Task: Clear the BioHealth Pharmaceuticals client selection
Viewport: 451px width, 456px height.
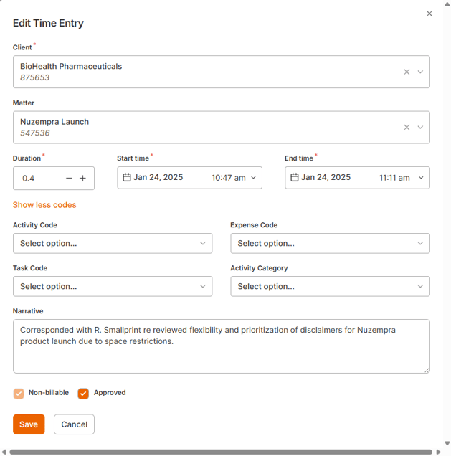Action: pyautogui.click(x=407, y=72)
